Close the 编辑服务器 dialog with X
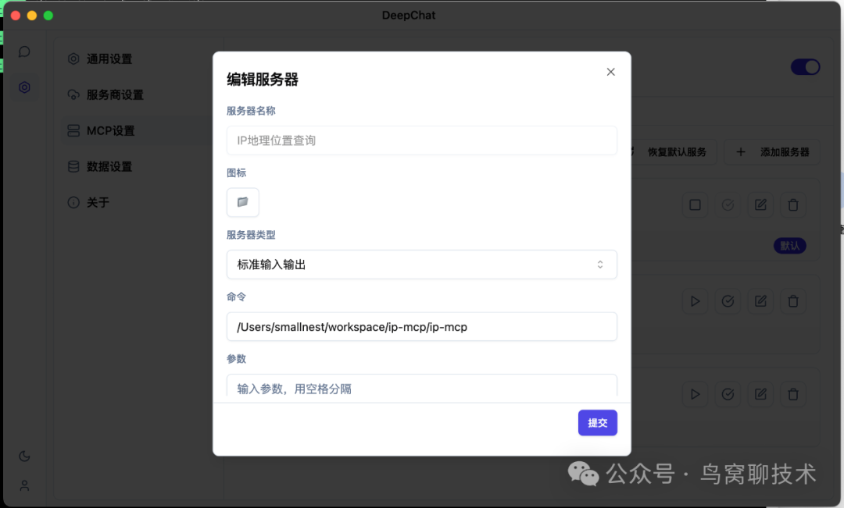The width and height of the screenshot is (844, 508). tap(610, 72)
